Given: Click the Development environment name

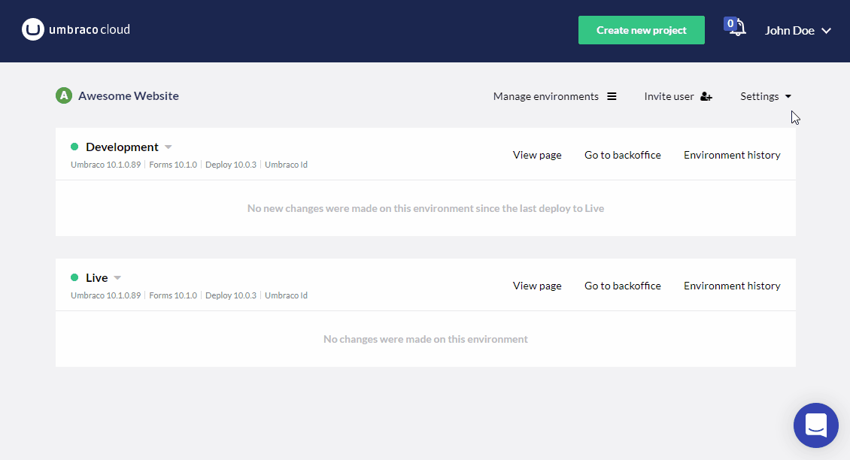Looking at the screenshot, I should pos(122,147).
